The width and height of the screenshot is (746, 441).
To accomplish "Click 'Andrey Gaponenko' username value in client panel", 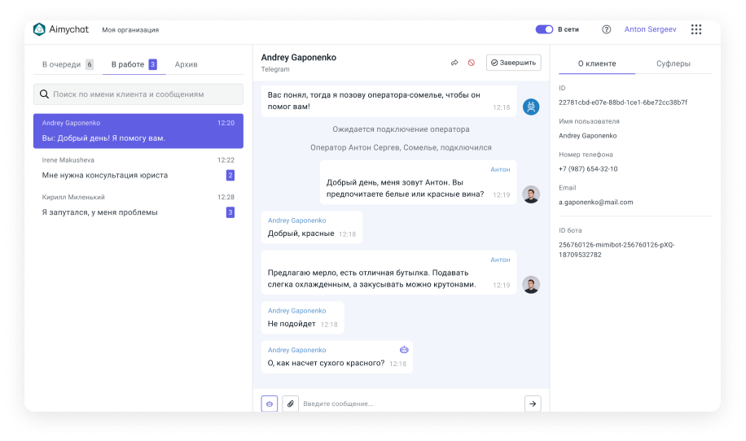I will point(587,135).
